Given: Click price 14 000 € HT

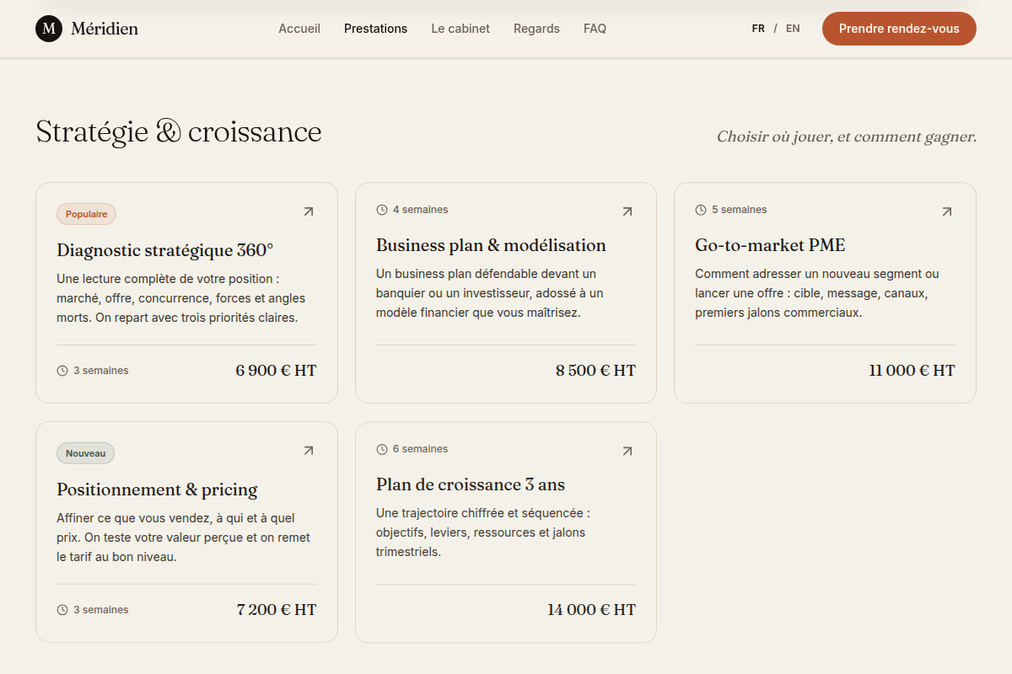Looking at the screenshot, I should [x=591, y=610].
